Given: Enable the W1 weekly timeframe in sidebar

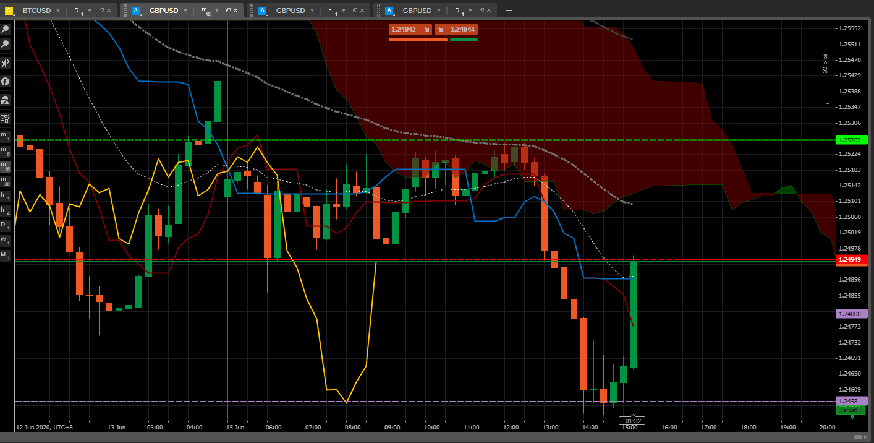Looking at the screenshot, I should click(x=5, y=241).
